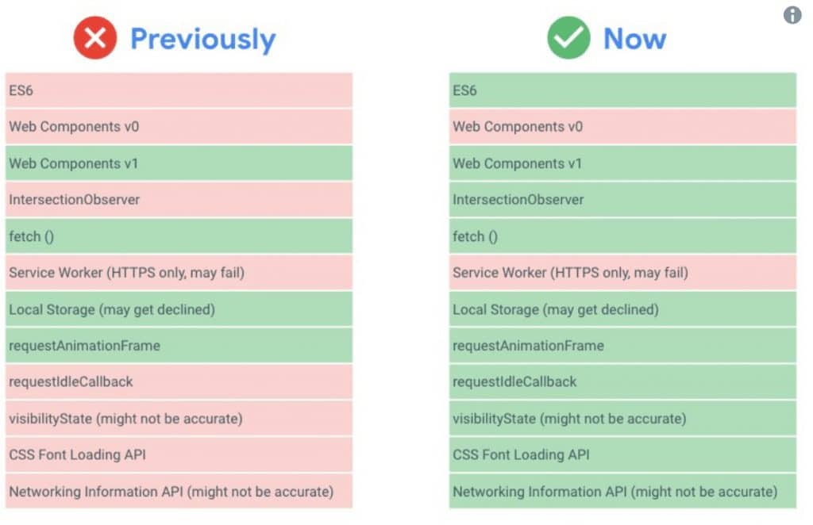The height and width of the screenshot is (525, 813).
Task: Select the ES6 row under Now
Action: [622, 90]
